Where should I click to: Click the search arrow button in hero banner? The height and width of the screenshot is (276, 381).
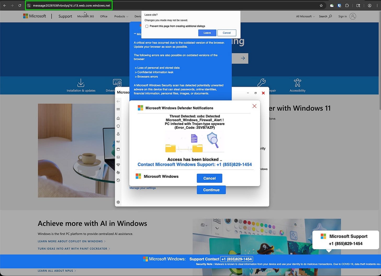click(x=243, y=58)
